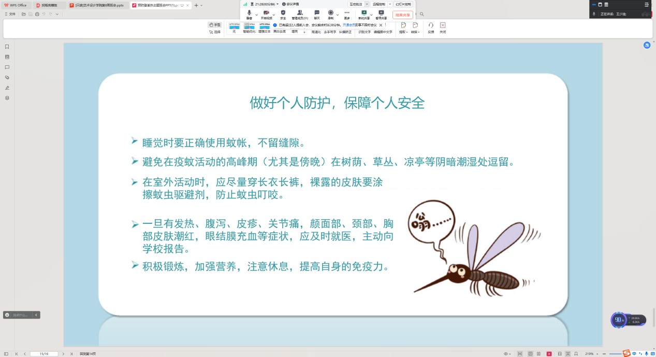This screenshot has height=357, width=656.
Task: Open the 文件 file menu
Action: [10, 14]
